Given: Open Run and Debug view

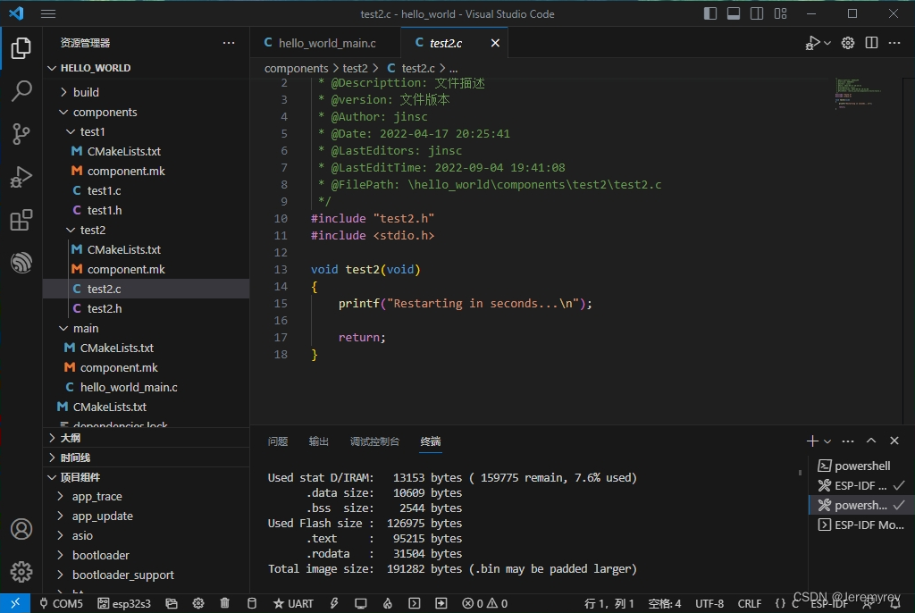Looking at the screenshot, I should pyautogui.click(x=21, y=176).
